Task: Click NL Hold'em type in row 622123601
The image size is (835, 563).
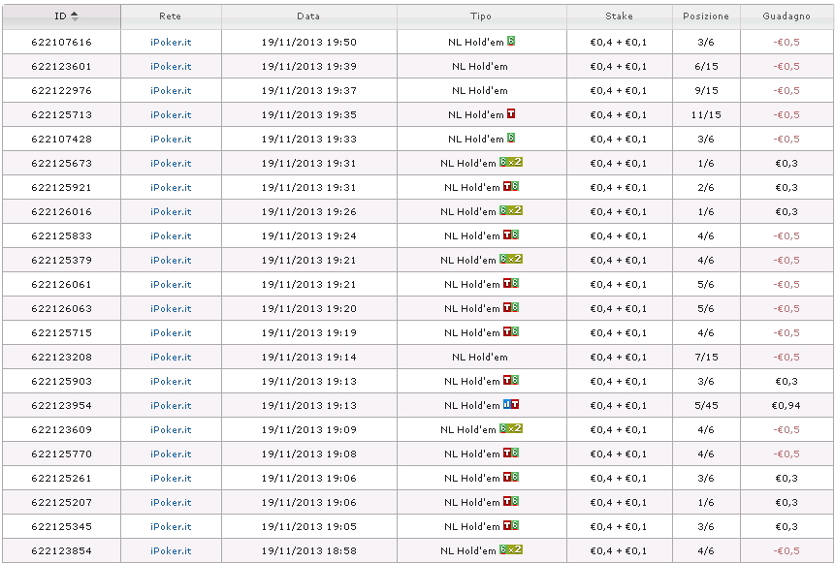Action: (480, 67)
